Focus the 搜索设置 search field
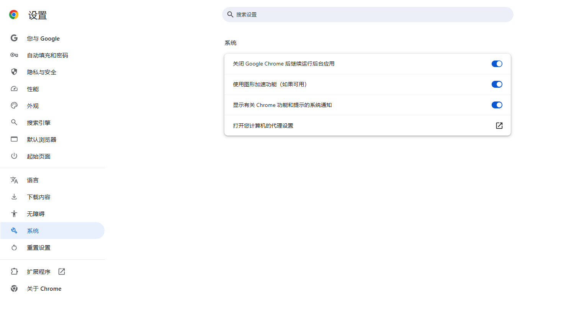This screenshot has height=316, width=569. pos(368,15)
